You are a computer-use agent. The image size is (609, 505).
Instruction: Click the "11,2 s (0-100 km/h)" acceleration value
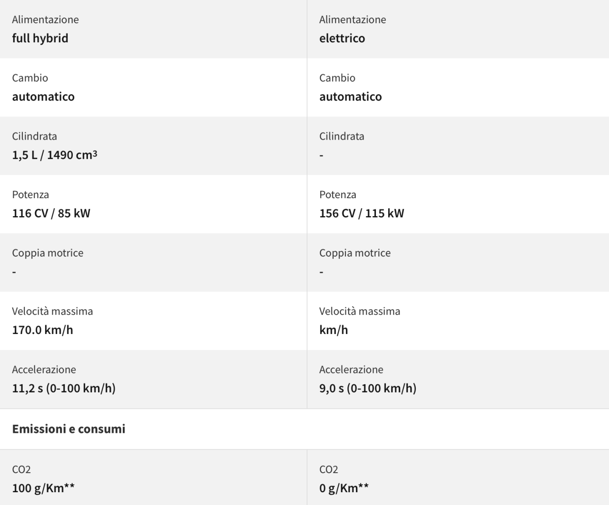(64, 389)
